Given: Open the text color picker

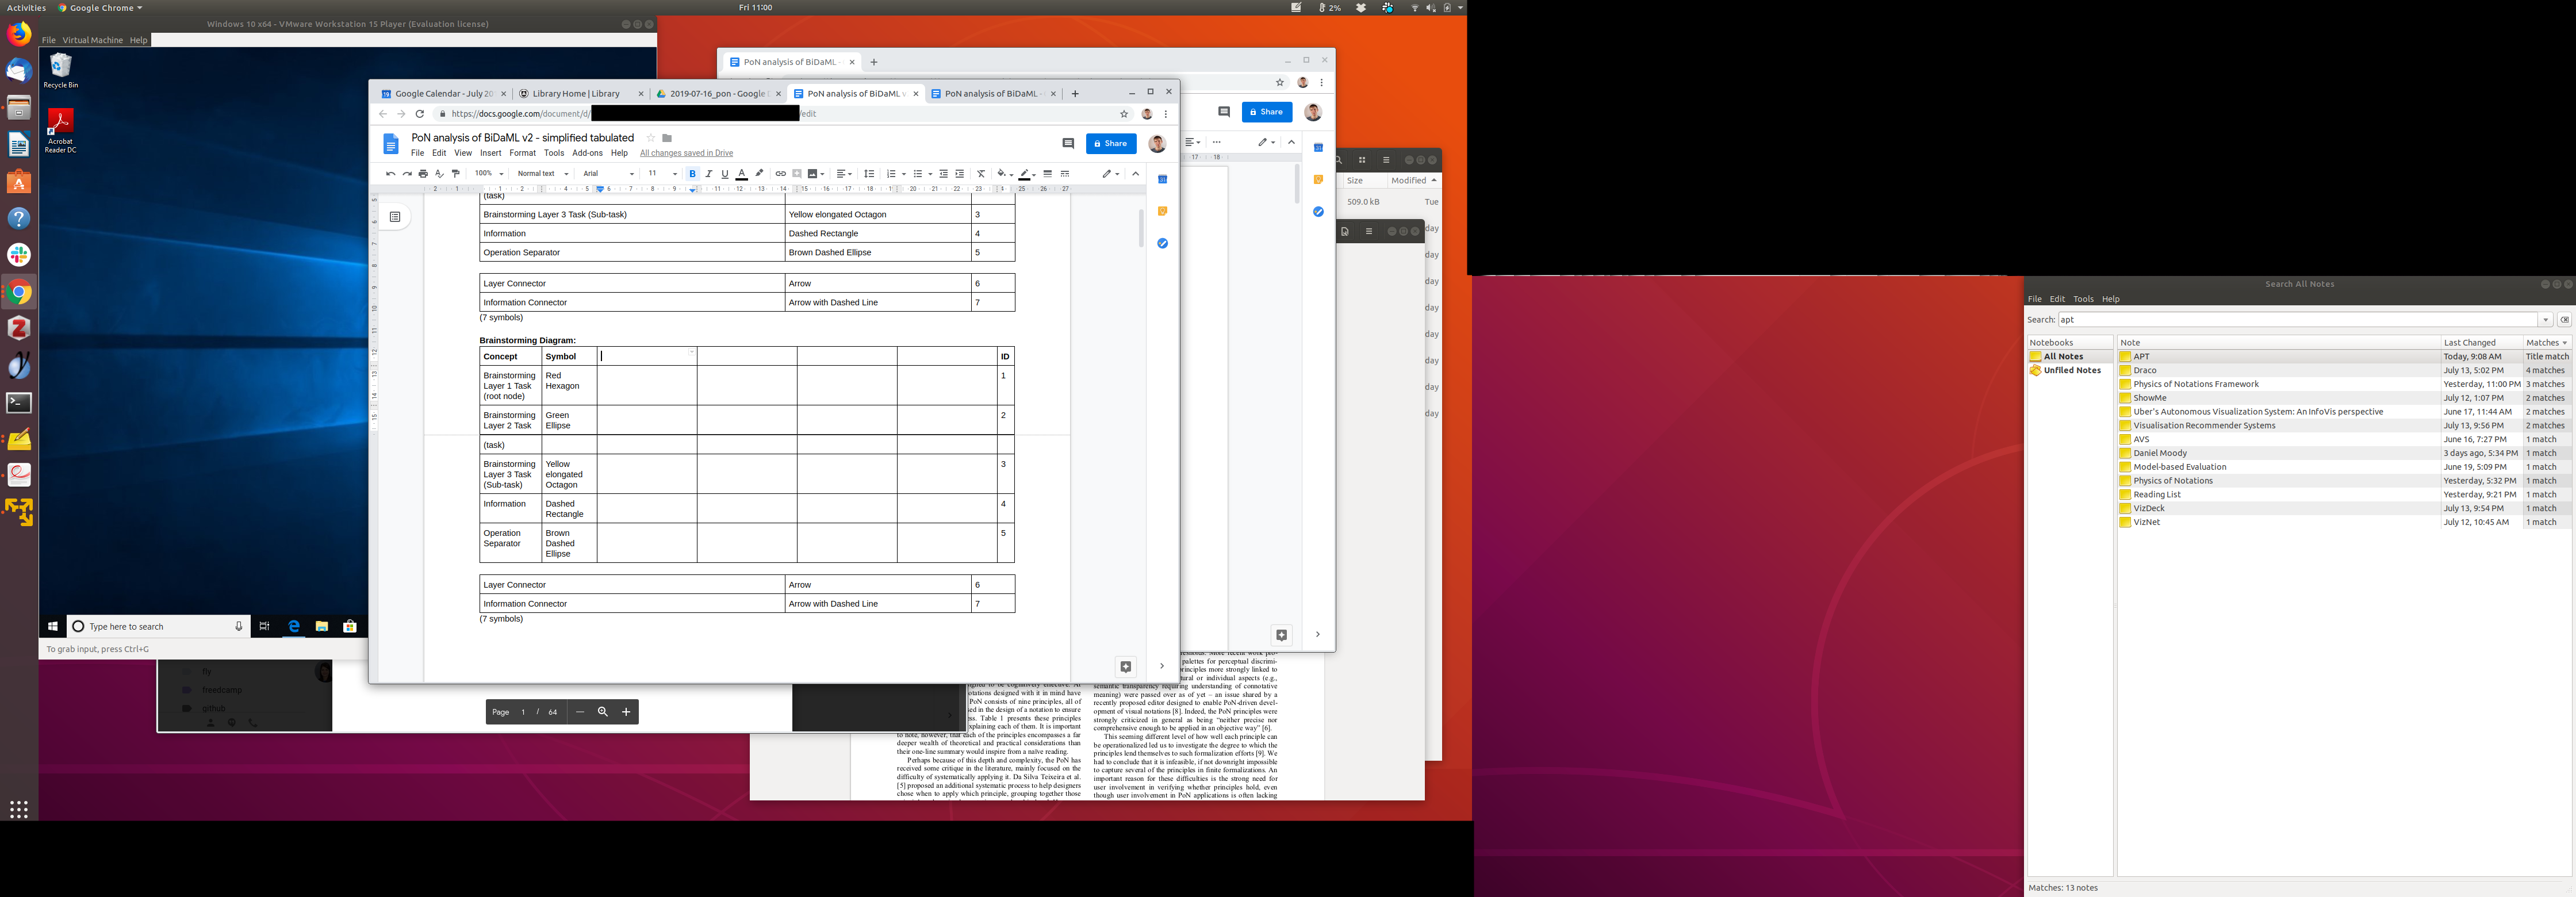Looking at the screenshot, I should [x=741, y=174].
